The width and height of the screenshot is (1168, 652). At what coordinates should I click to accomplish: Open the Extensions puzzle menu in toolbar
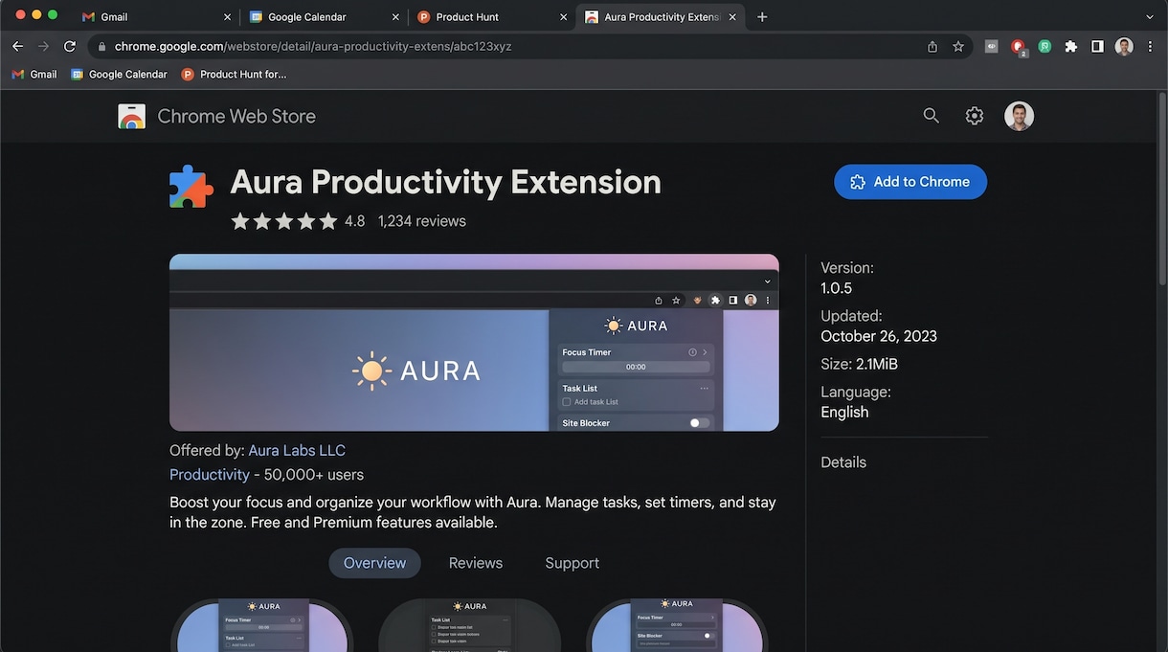pyautogui.click(x=1071, y=46)
